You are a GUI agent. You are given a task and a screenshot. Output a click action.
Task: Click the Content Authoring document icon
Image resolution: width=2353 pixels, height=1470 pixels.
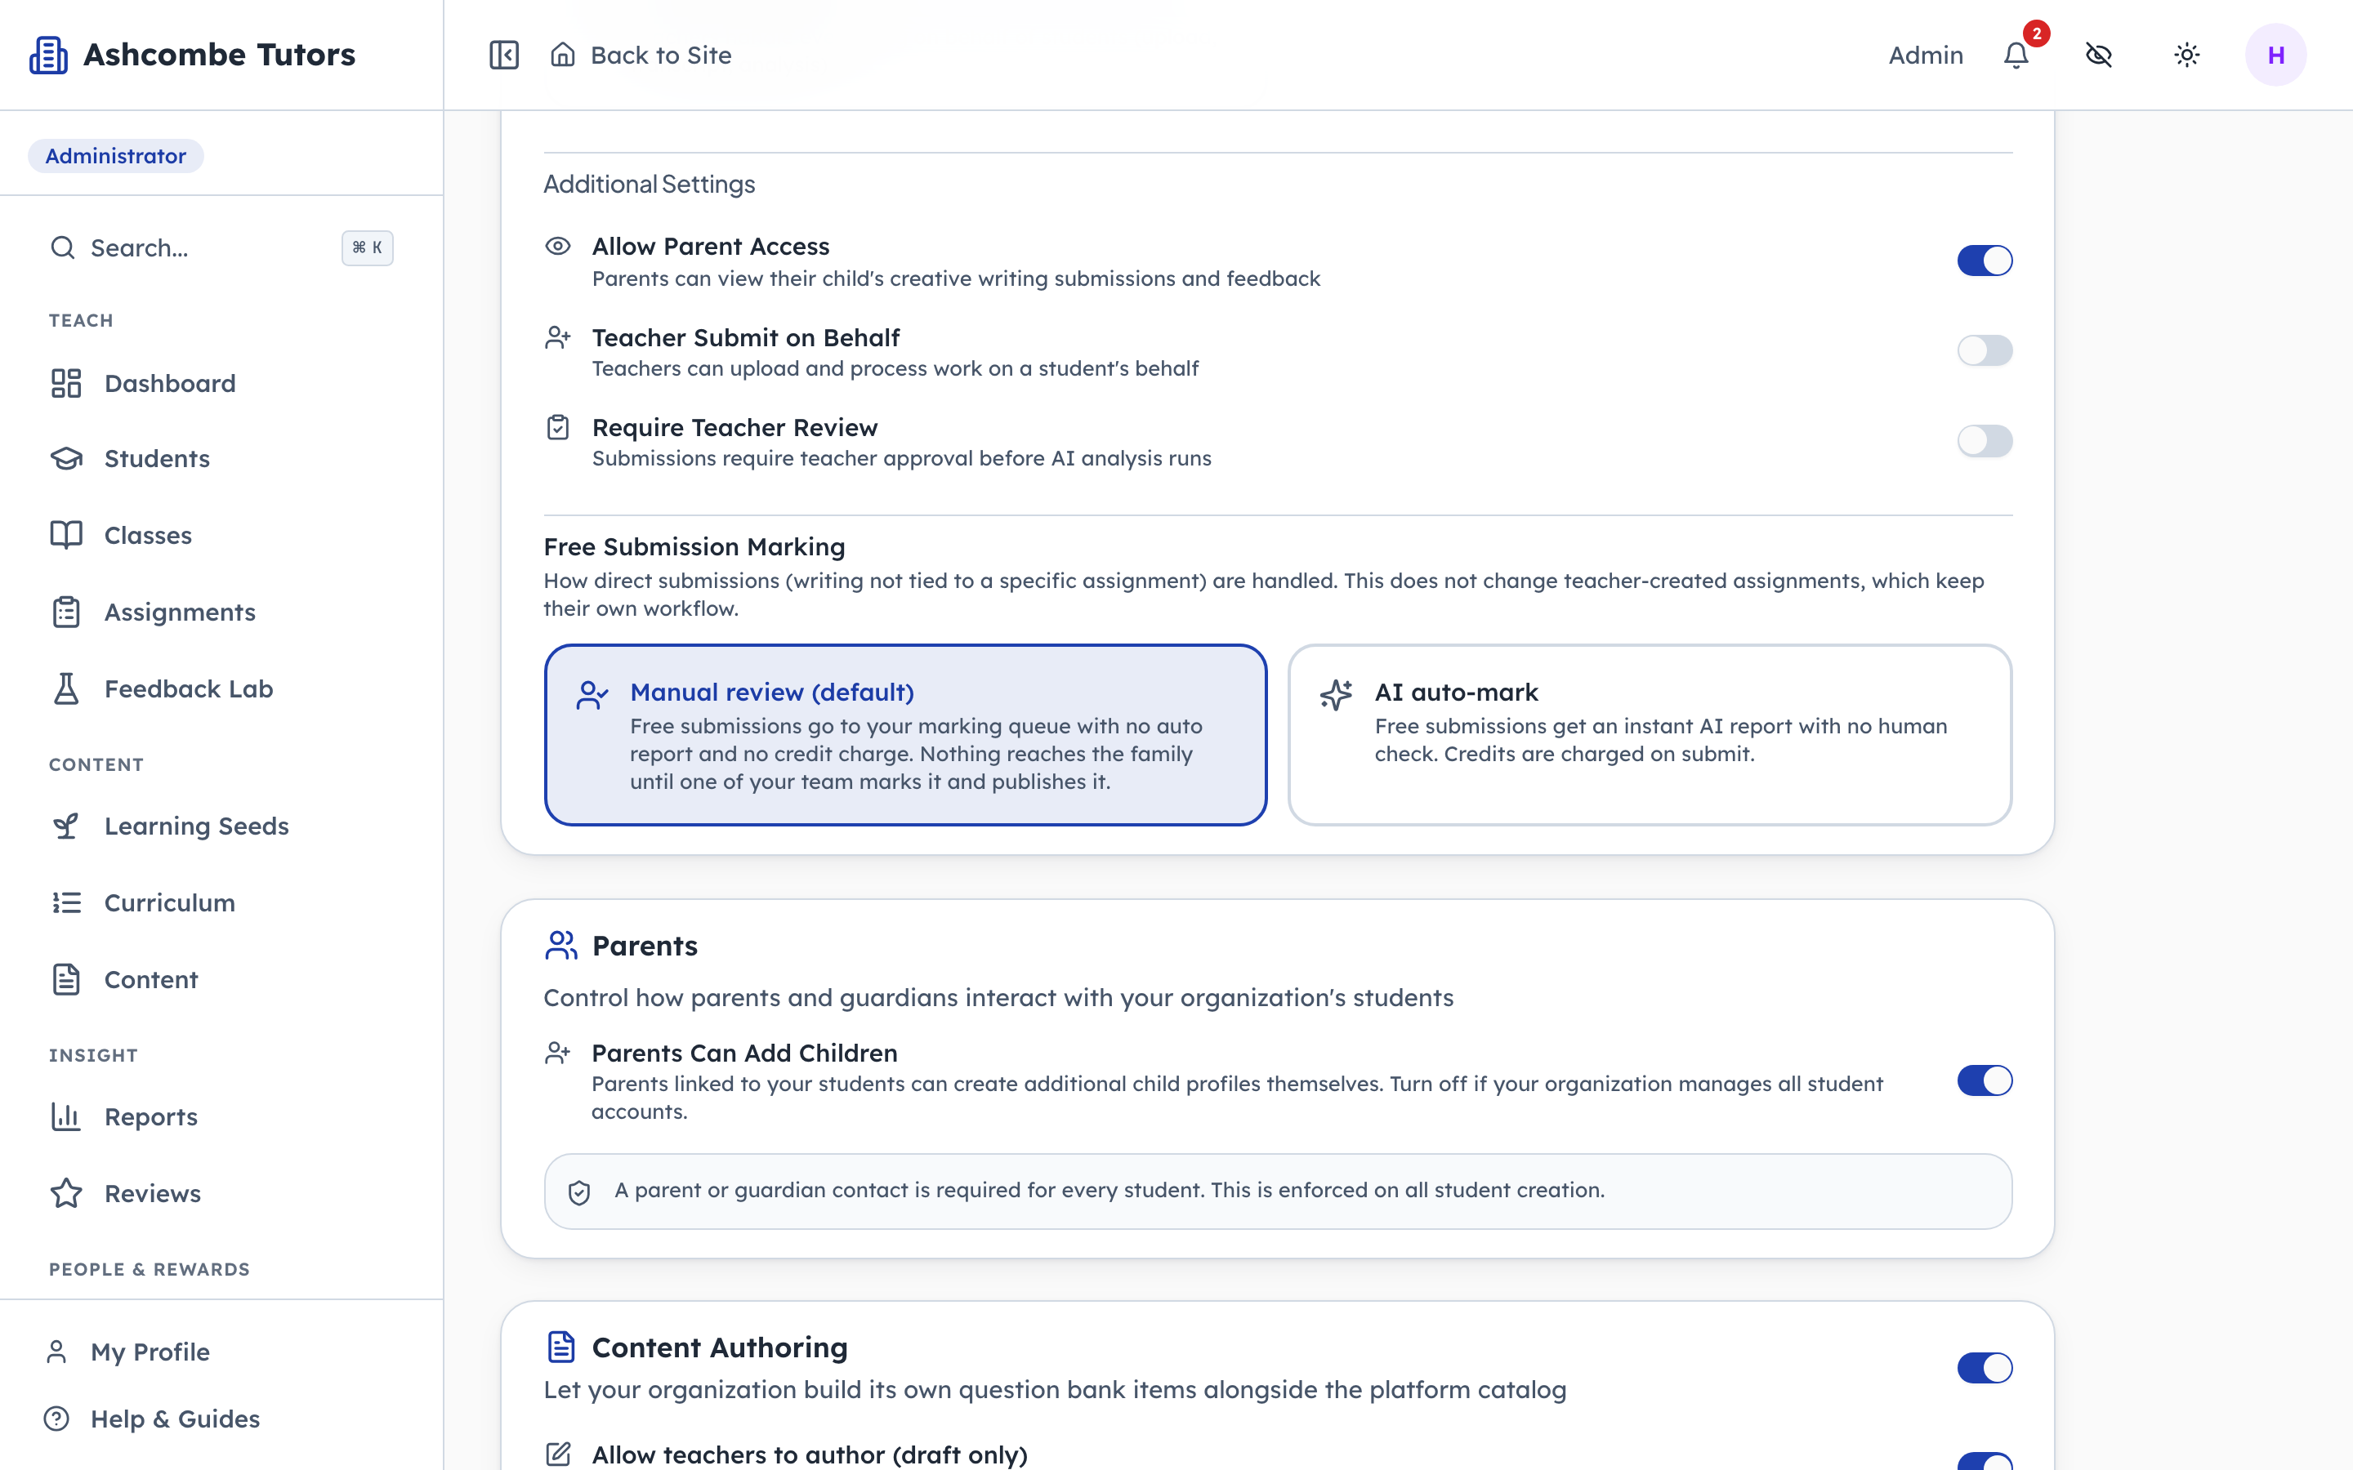(x=561, y=1347)
